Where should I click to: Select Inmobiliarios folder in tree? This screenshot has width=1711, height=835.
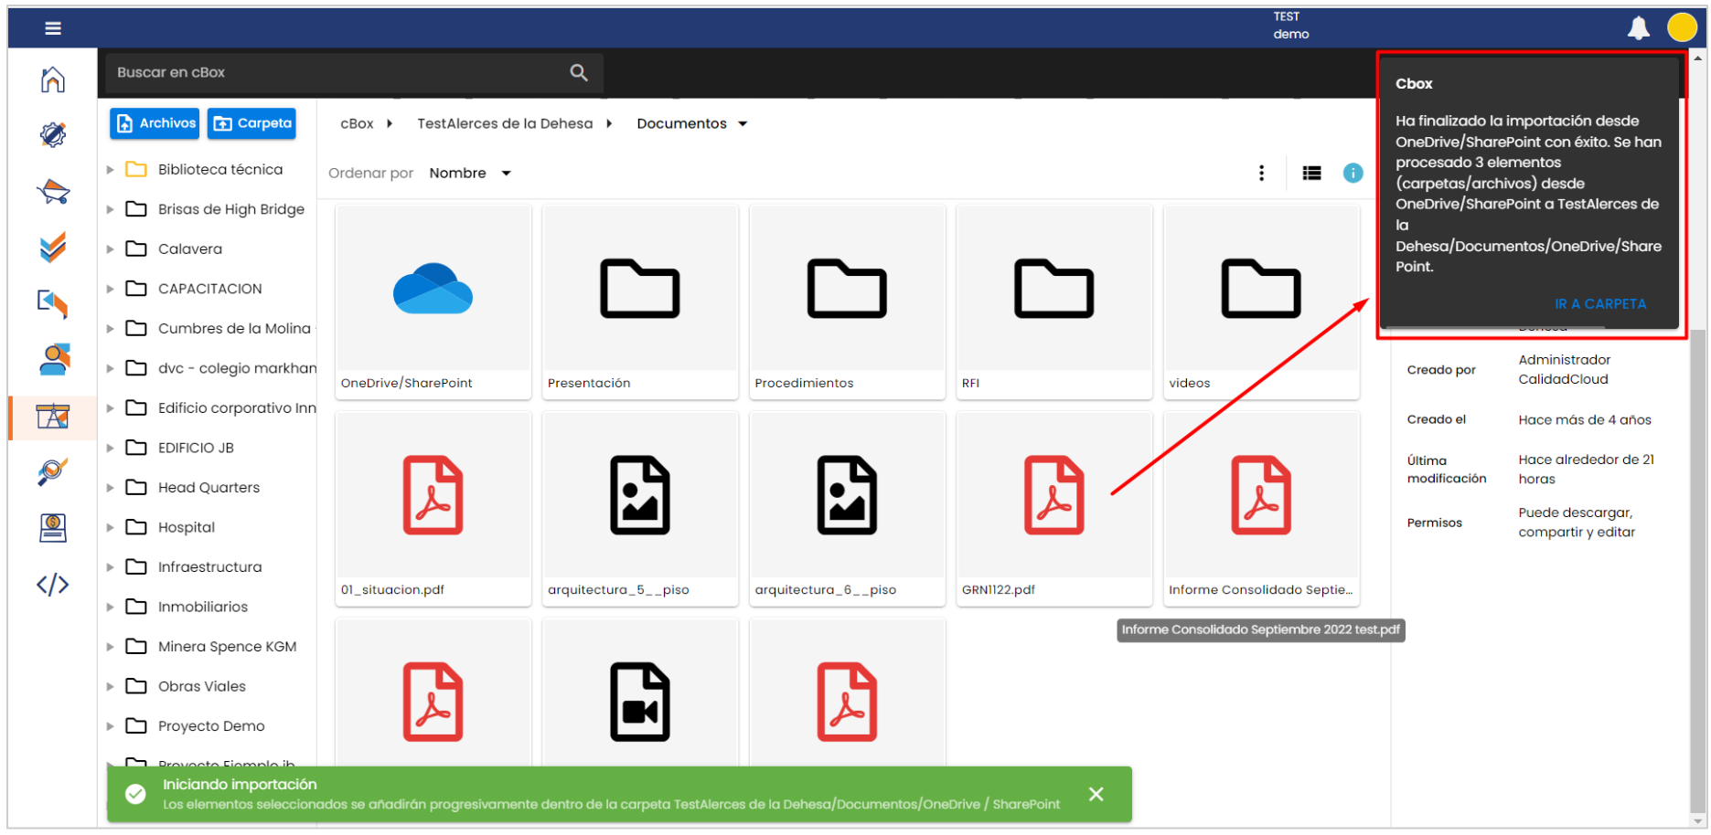187,607
